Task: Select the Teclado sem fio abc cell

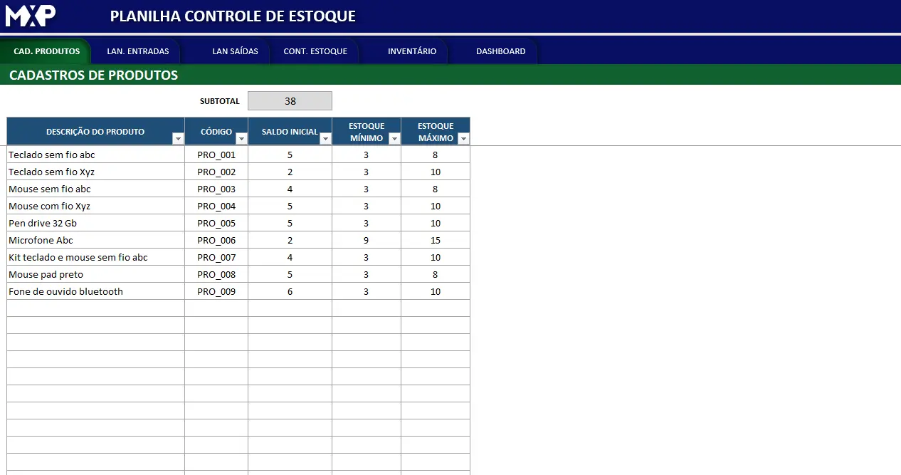Action: pyautogui.click(x=95, y=155)
